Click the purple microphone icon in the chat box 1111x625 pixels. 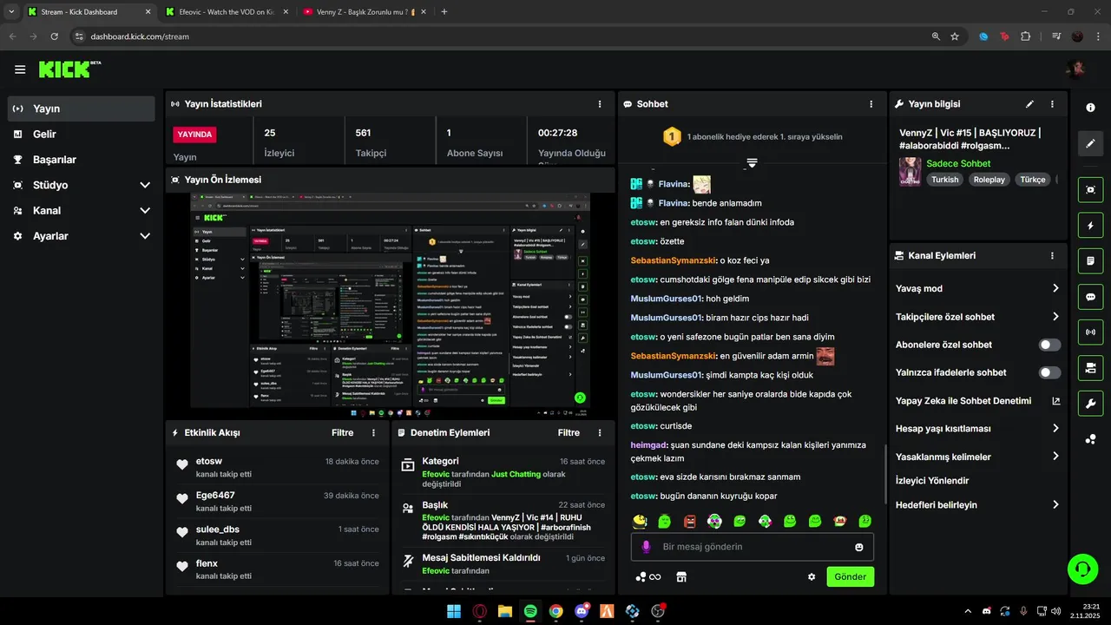(x=646, y=547)
